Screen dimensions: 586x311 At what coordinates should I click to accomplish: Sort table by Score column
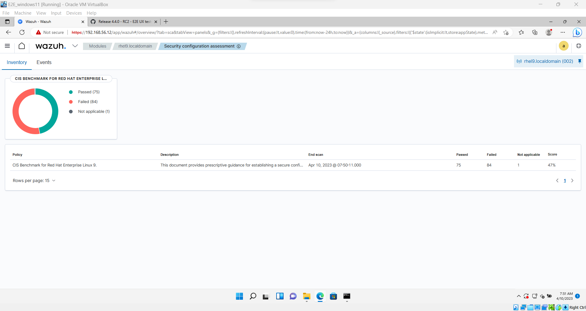[x=552, y=155]
